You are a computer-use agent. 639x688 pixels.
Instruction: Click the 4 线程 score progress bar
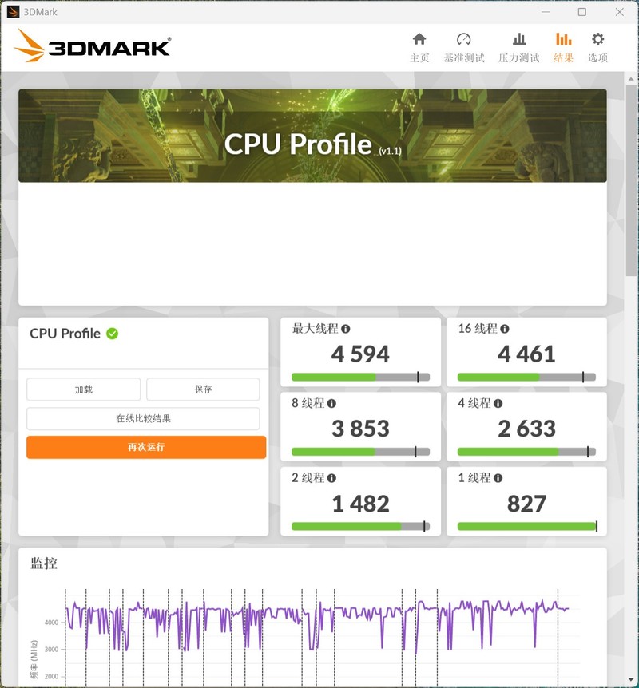pyautogui.click(x=526, y=452)
